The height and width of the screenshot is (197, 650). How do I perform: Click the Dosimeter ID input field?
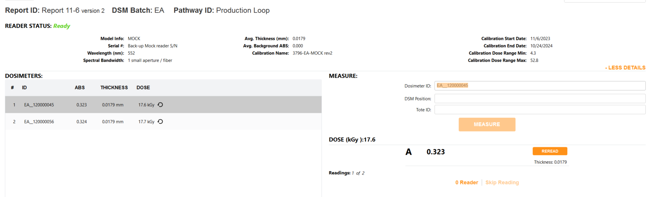click(540, 86)
